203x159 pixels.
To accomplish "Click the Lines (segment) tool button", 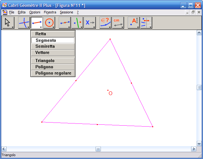I will 37,23.
